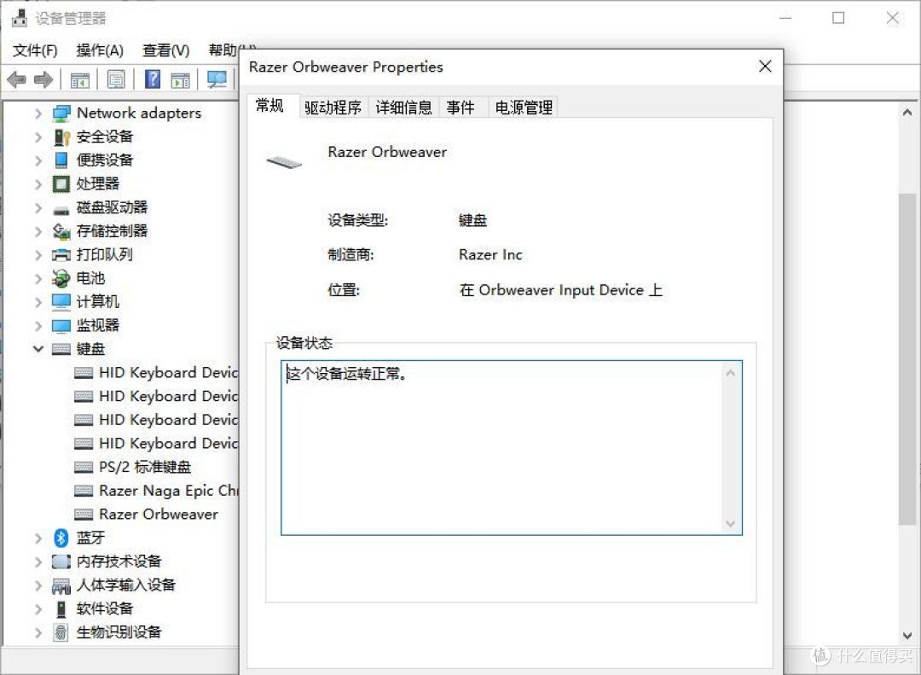Click the 'Orbweaver Input Device' location text

click(561, 290)
